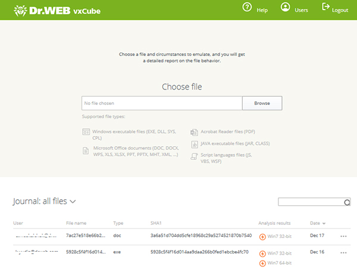Click the Logout door icon
357x269 pixels.
(325, 7)
